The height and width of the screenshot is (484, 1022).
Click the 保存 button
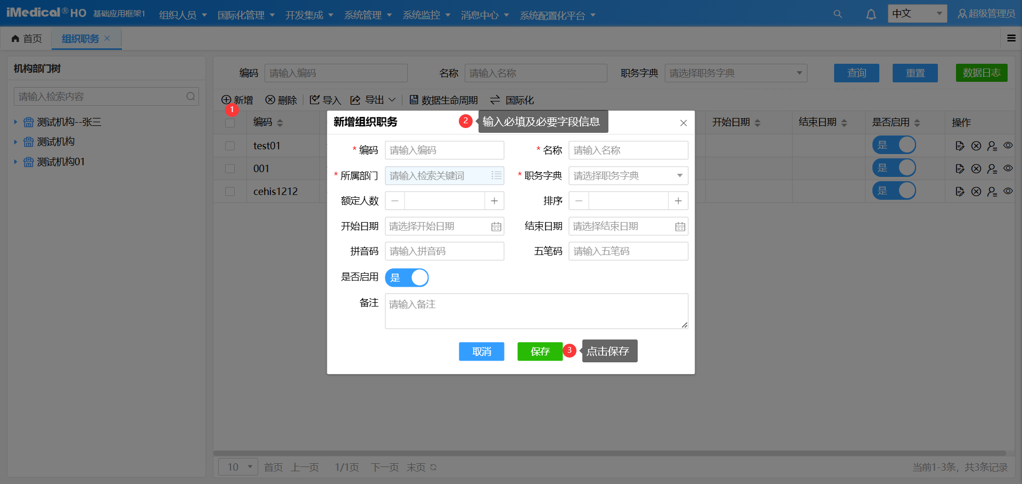540,352
